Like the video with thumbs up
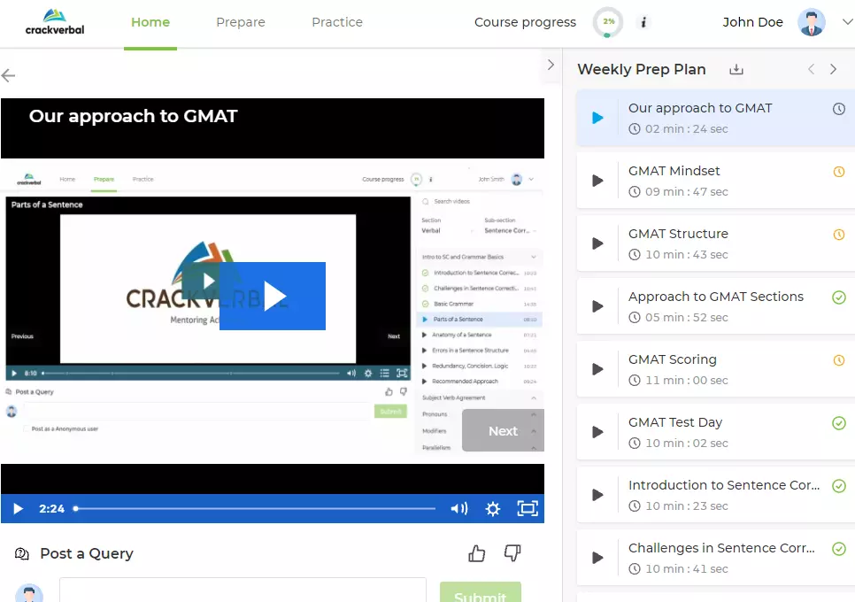The image size is (855, 602). pos(476,553)
